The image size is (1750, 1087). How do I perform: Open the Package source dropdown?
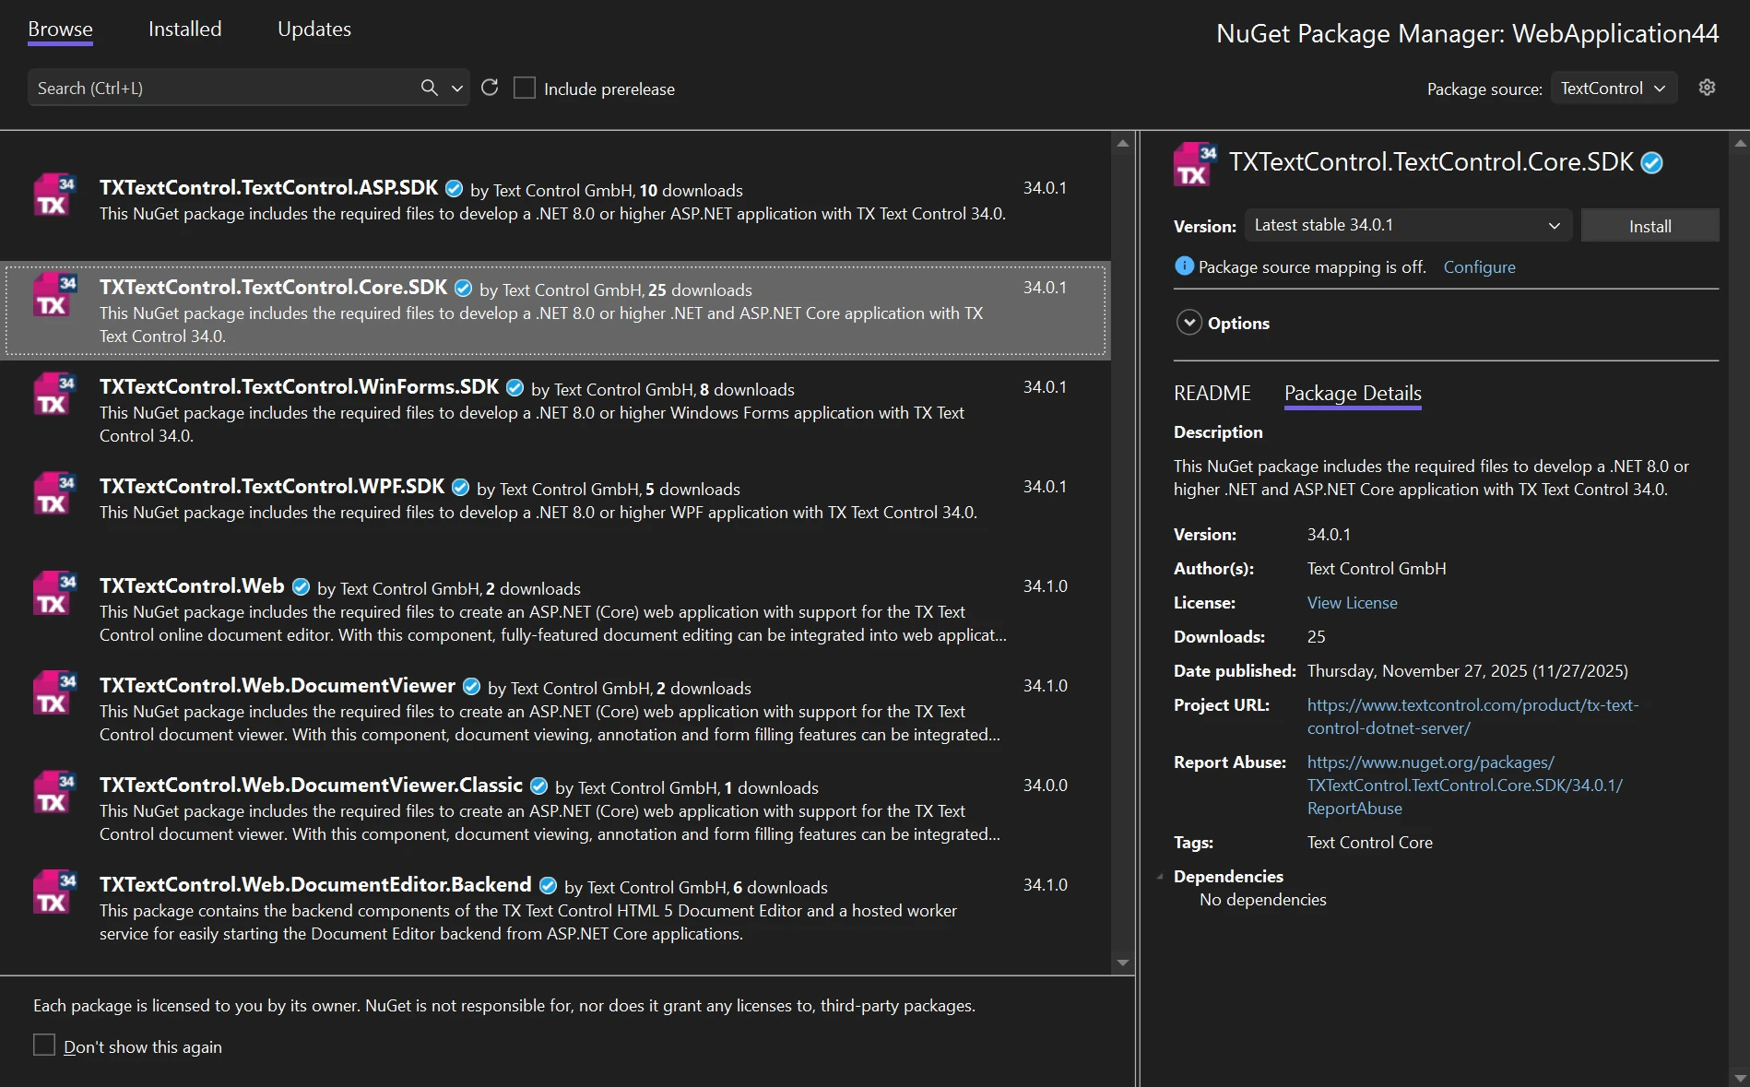1613,88
